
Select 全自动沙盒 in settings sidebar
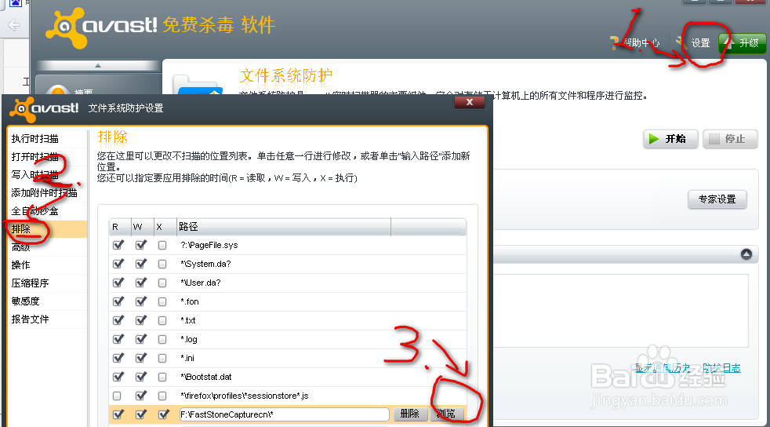click(x=35, y=211)
